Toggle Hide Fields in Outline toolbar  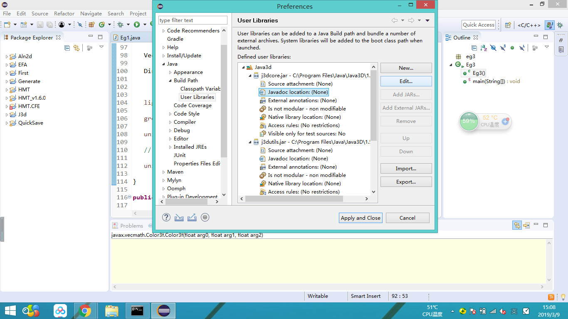493,48
